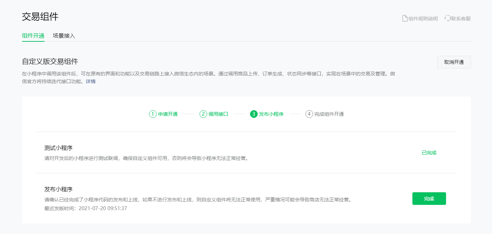Select the 完成组件开通 step label
This screenshot has width=492, height=234.
click(x=329, y=114)
